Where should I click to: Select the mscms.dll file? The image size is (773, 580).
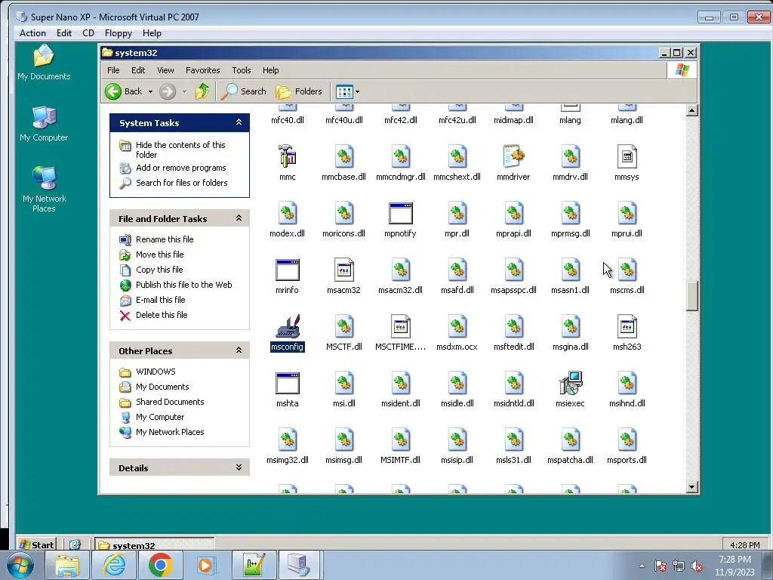627,270
